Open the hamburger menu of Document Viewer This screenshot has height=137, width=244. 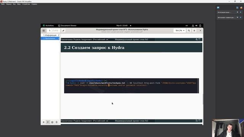[x=194, y=30]
